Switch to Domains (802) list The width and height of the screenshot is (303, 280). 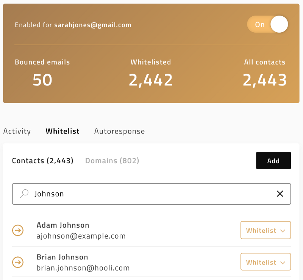(x=112, y=161)
